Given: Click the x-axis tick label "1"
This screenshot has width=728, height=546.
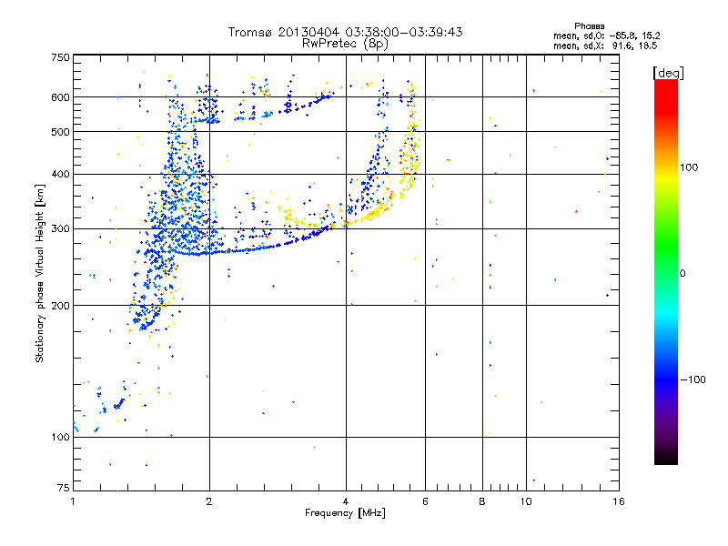Looking at the screenshot, I should (x=73, y=501).
